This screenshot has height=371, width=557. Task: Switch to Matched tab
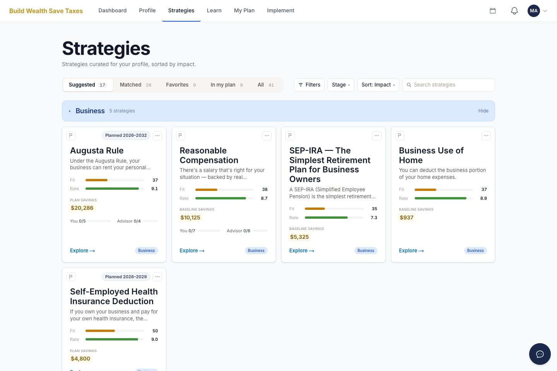[x=136, y=85]
